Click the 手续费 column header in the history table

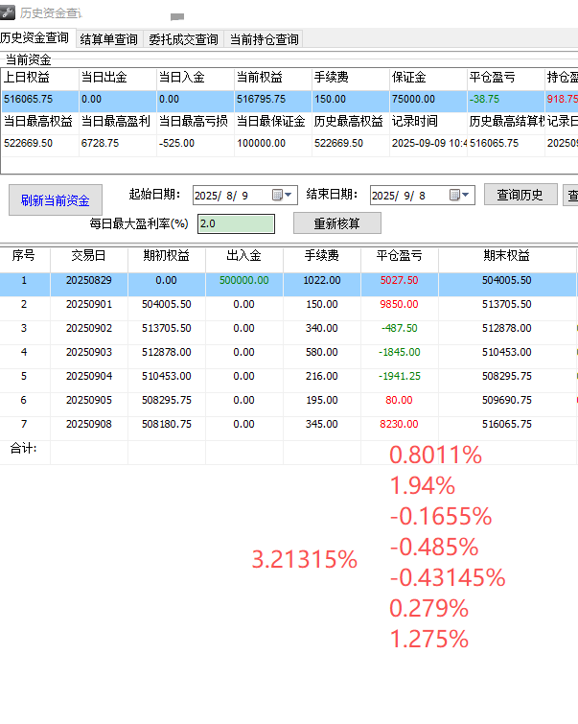tap(322, 257)
